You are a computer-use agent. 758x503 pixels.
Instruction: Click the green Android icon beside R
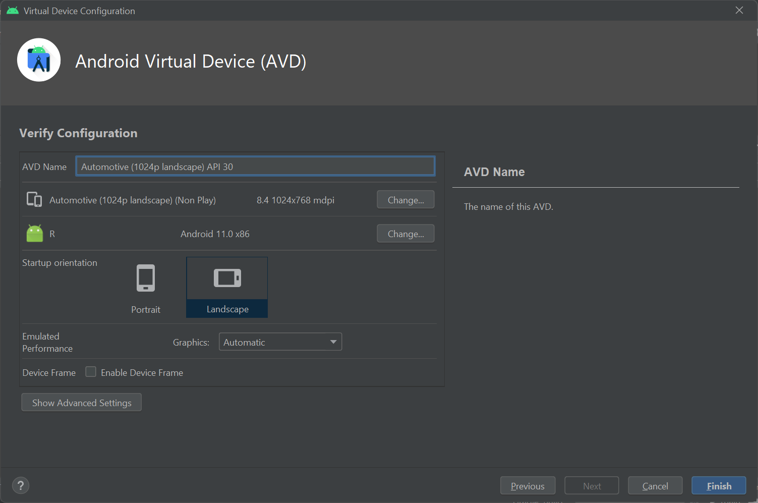pos(35,234)
